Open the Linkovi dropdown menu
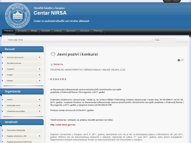 58,31
